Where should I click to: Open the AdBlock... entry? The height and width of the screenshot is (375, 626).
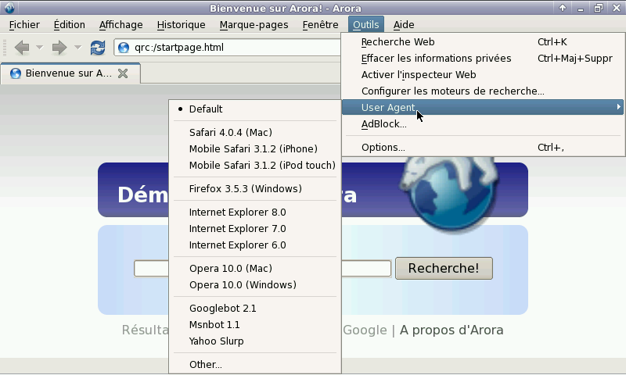pyautogui.click(x=483, y=124)
